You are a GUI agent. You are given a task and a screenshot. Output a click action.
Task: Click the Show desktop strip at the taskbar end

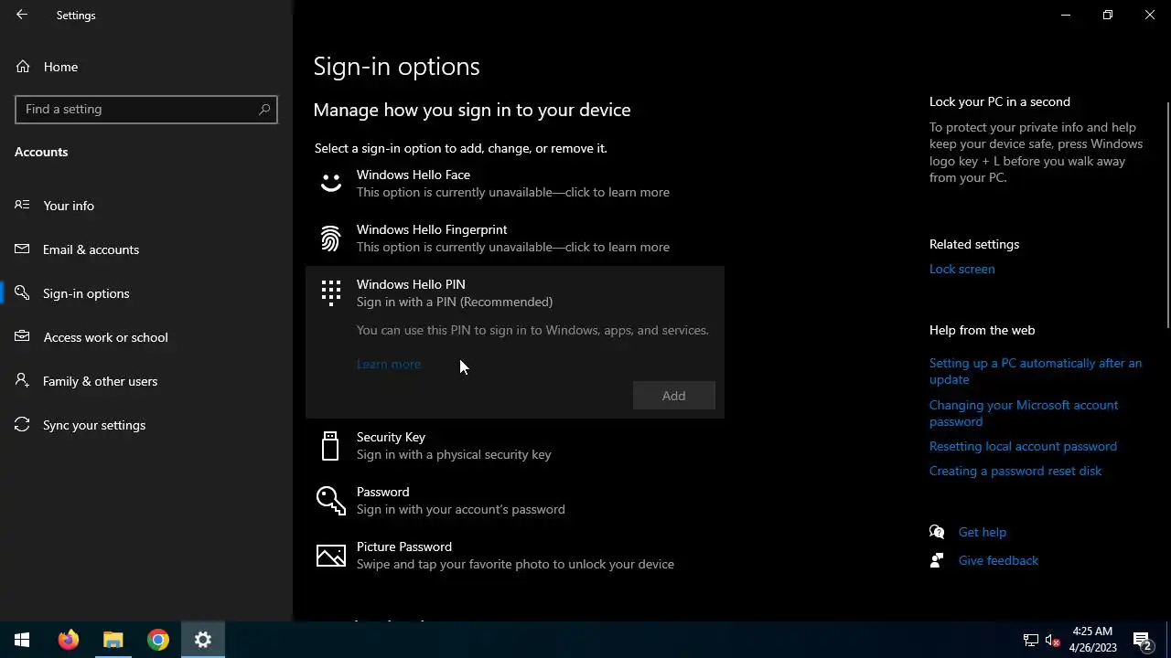[1168, 640]
